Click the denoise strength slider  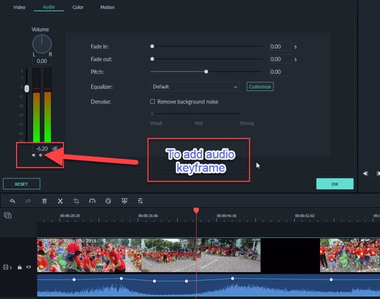pyautogui.click(x=195, y=113)
